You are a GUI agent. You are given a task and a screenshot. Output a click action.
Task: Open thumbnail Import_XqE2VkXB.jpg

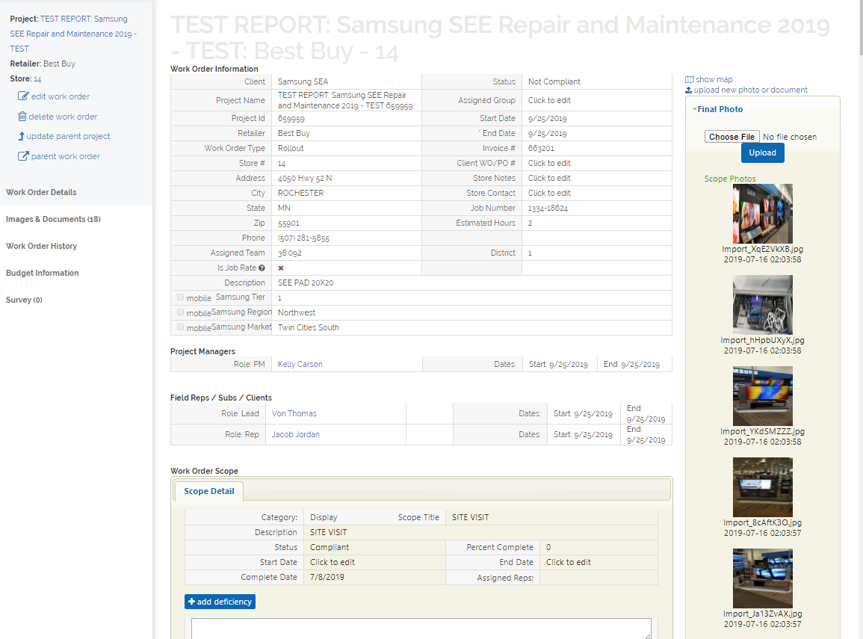point(762,214)
